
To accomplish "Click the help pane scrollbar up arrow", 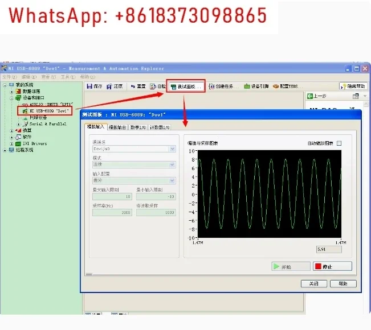I will coord(366,104).
